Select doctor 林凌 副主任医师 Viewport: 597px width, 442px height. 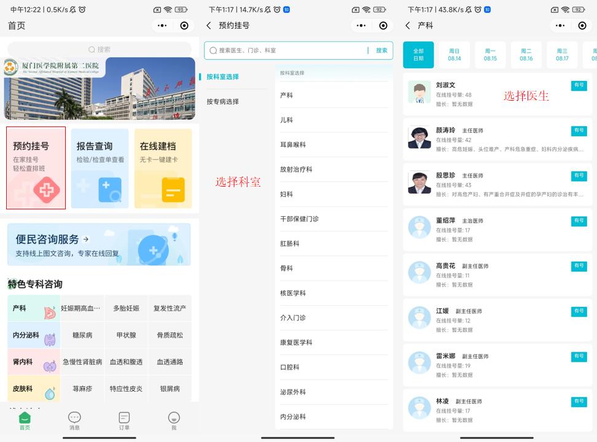pyautogui.click(x=497, y=410)
